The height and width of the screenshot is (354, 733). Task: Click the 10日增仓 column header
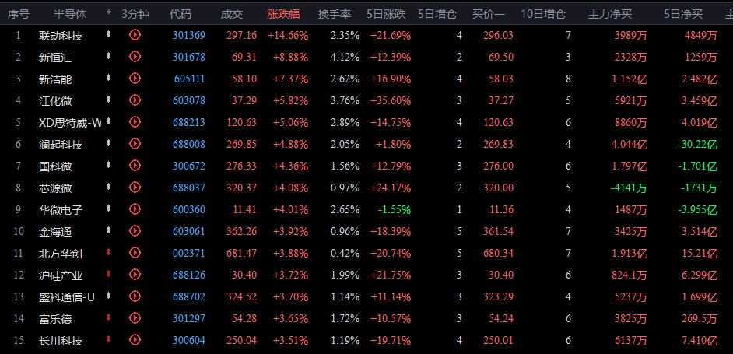click(x=543, y=15)
